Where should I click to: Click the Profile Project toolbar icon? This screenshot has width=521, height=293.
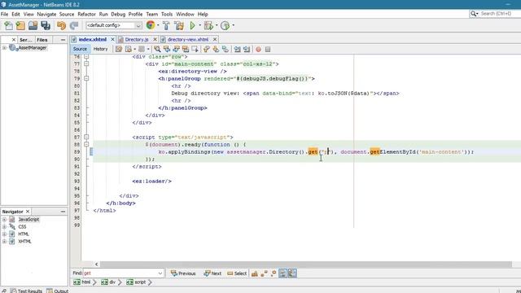[x=225, y=25]
